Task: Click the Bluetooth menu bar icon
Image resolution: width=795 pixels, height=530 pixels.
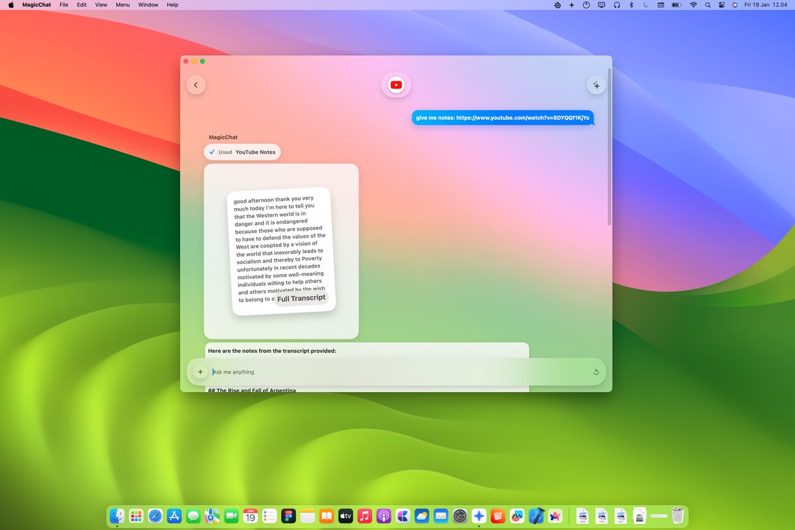Action: point(631,5)
